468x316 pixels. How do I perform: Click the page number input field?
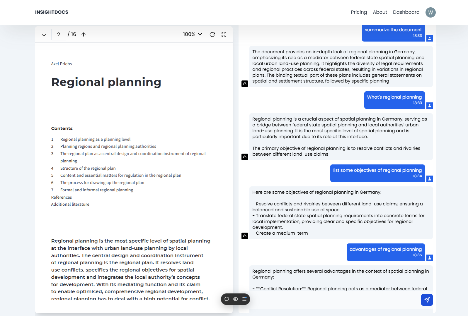pyautogui.click(x=59, y=35)
